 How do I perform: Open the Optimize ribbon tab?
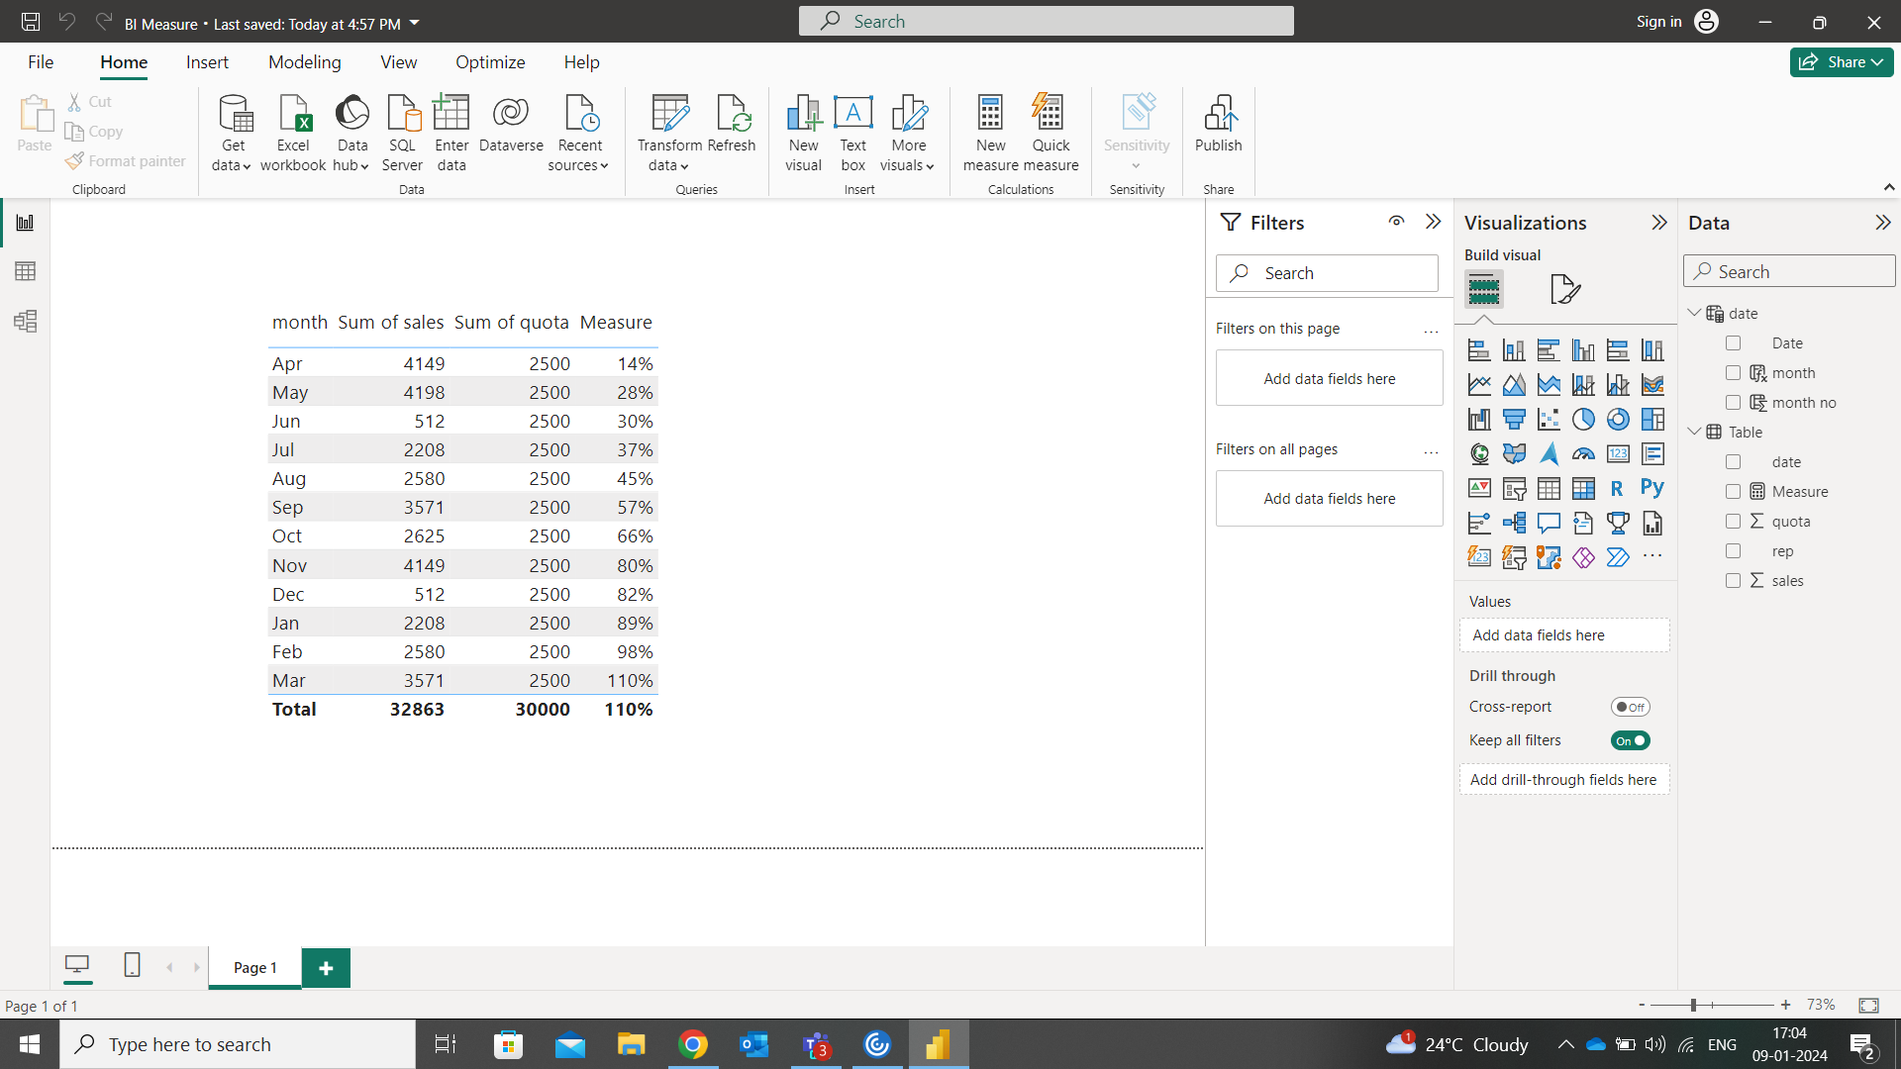[x=490, y=62]
